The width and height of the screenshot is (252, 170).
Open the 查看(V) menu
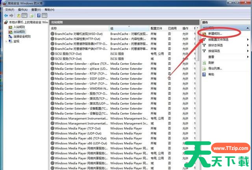coord(36,10)
